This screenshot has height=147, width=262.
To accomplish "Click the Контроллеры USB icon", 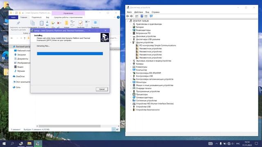I will click(x=134, y=76).
